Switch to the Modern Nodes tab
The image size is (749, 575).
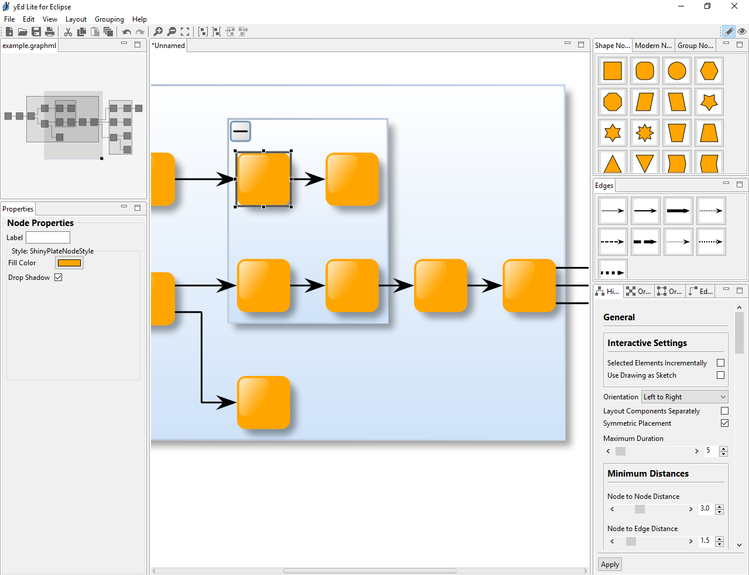click(653, 46)
